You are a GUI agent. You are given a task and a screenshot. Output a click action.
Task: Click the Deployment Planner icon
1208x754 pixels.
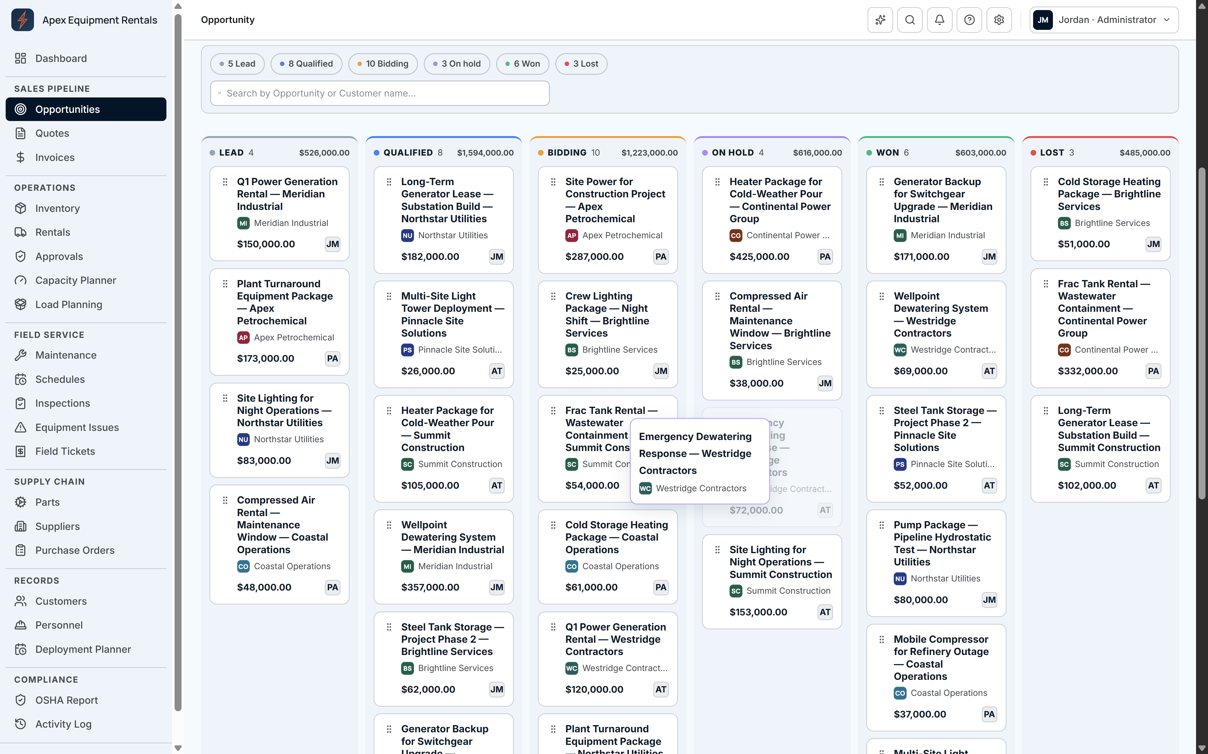20,649
